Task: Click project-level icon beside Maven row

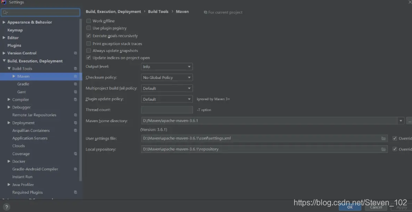Action: click(76, 76)
